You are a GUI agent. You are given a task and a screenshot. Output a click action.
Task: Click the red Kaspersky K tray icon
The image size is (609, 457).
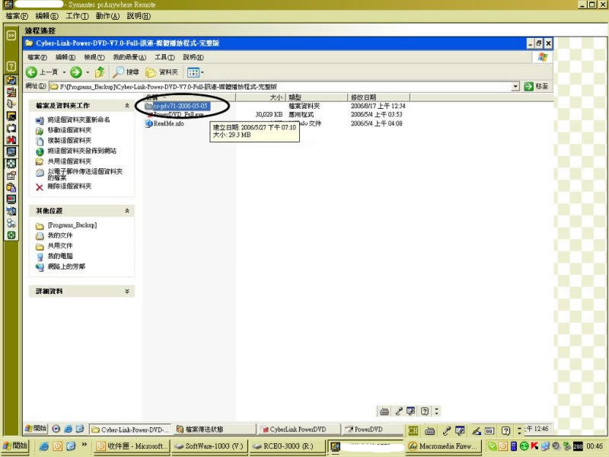[x=534, y=446]
